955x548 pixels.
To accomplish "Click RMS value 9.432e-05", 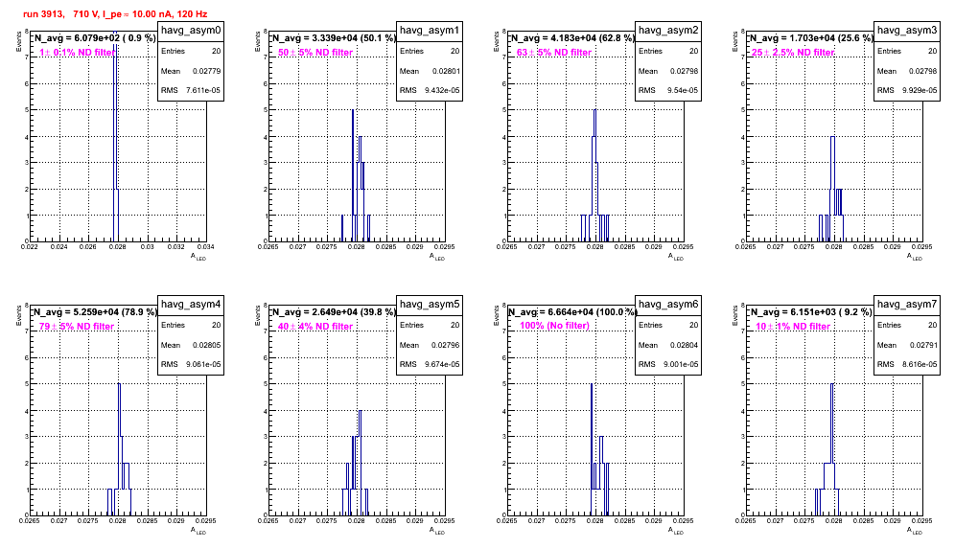I will (443, 91).
